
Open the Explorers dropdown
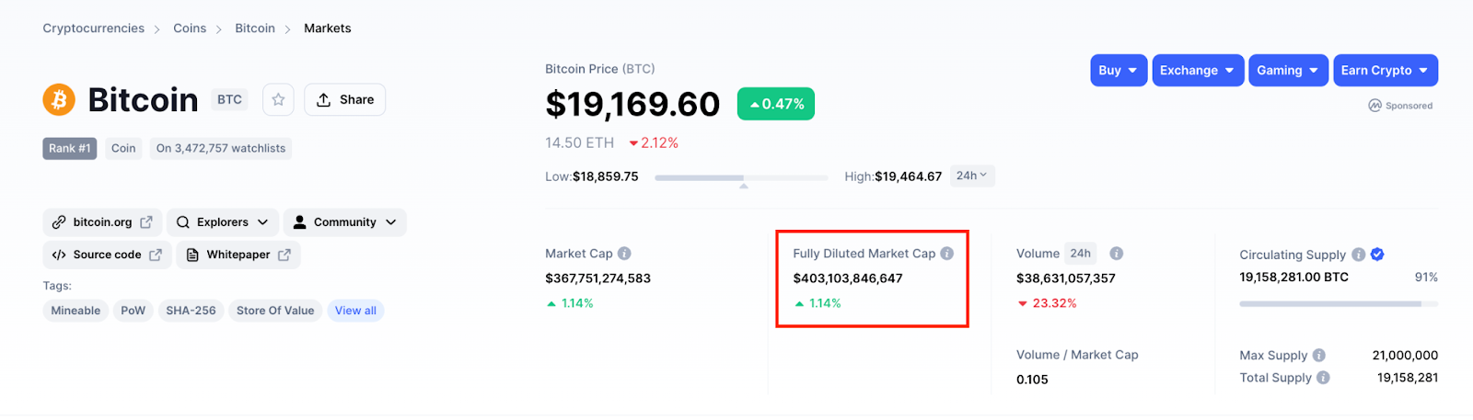click(222, 222)
